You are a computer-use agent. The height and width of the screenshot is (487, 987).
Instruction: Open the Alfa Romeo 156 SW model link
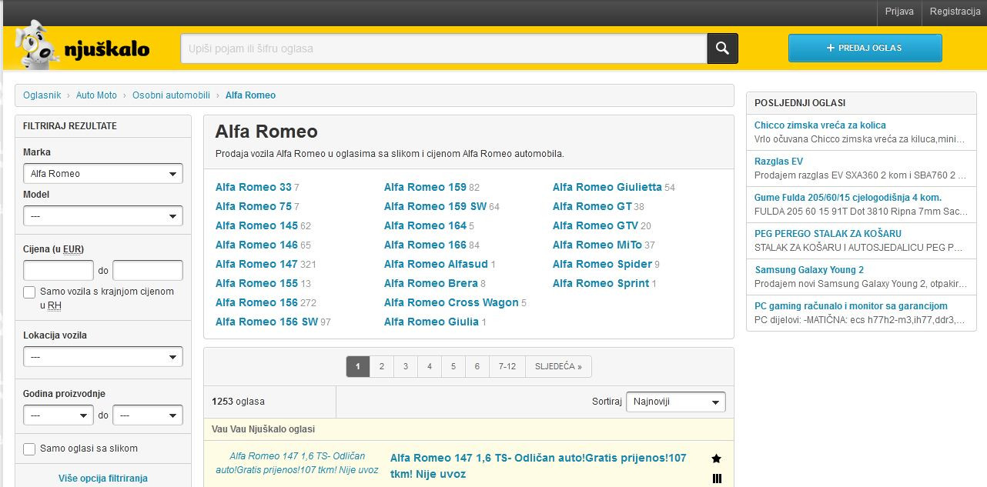pos(266,322)
